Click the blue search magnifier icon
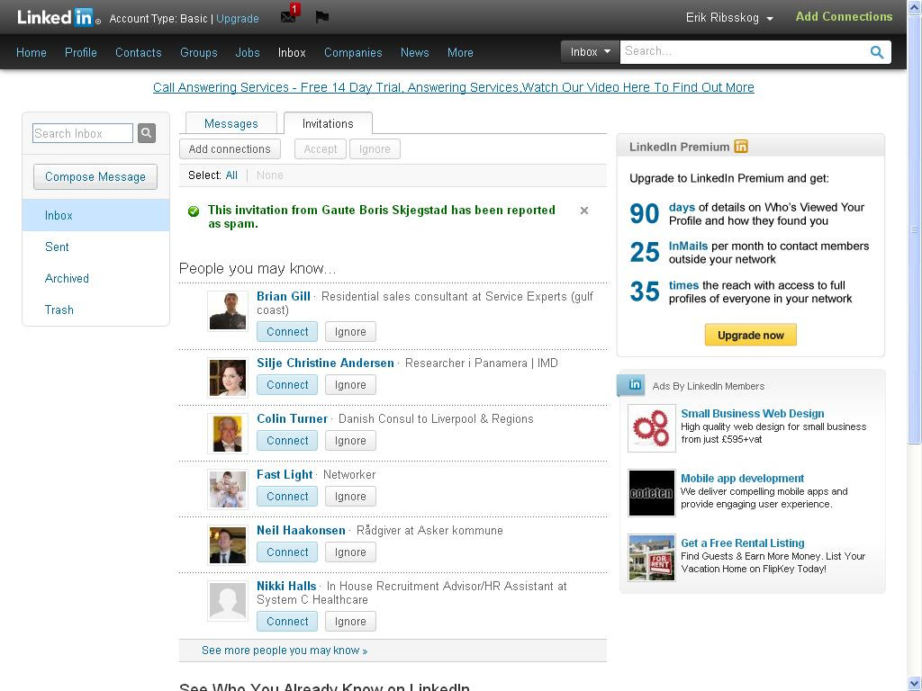922x691 pixels. pyautogui.click(x=877, y=51)
